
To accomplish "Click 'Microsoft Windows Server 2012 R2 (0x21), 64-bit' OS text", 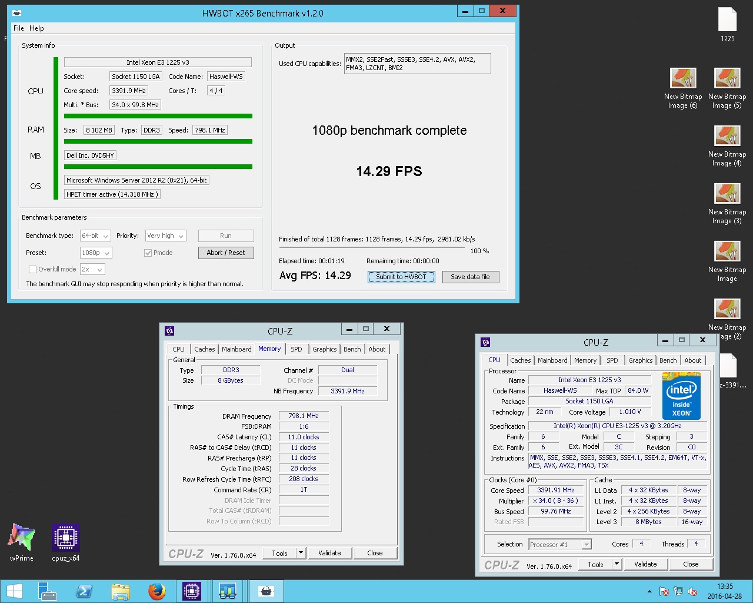I will (x=136, y=180).
